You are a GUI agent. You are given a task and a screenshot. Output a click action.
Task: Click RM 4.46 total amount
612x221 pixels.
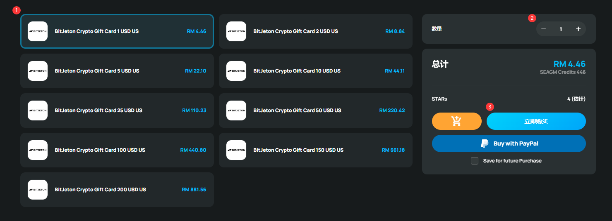569,64
